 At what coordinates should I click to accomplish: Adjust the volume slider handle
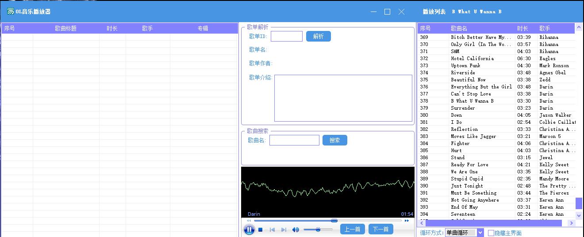[x=318, y=229]
